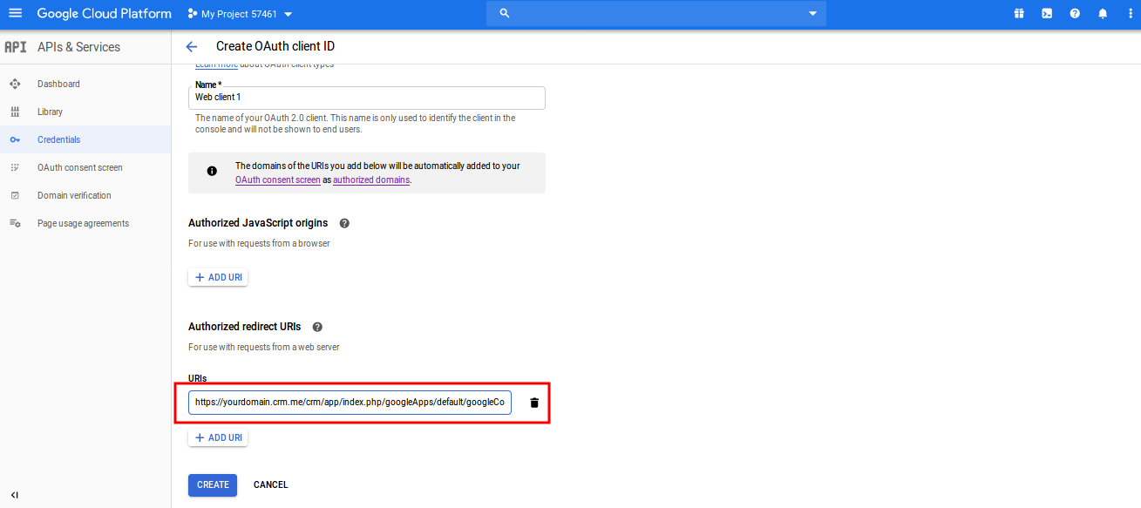
Task: Add URI under Authorized JavaScript origins
Action: tap(218, 277)
